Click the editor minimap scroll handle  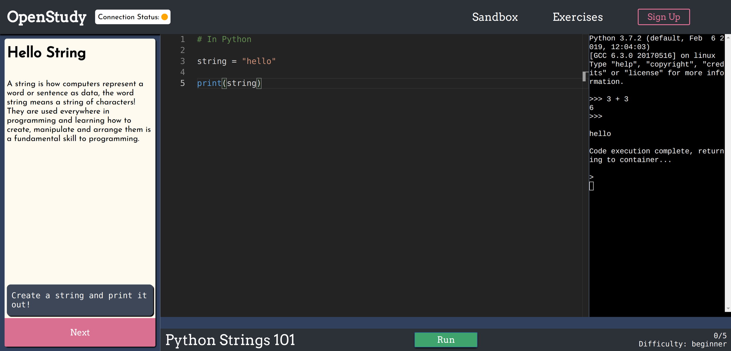pos(584,76)
